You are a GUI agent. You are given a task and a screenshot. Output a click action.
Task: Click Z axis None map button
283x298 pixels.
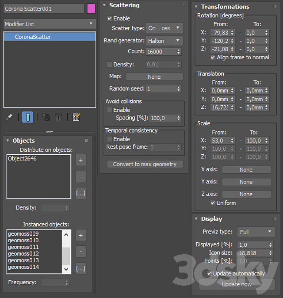(246, 195)
